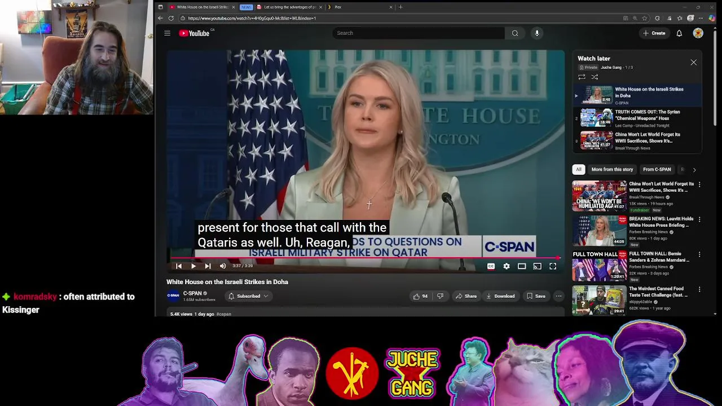This screenshot has width=722, height=406.
Task: Select More from this story chip
Action: [x=612, y=170]
